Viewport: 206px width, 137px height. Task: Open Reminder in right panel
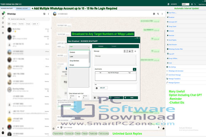point(171,35)
